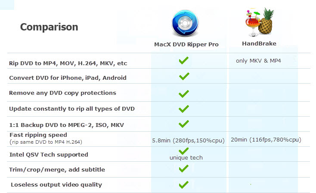Screen dimensions: 316x193
Task: Click the Intel QSV Tech supported label
Action: coord(49,155)
